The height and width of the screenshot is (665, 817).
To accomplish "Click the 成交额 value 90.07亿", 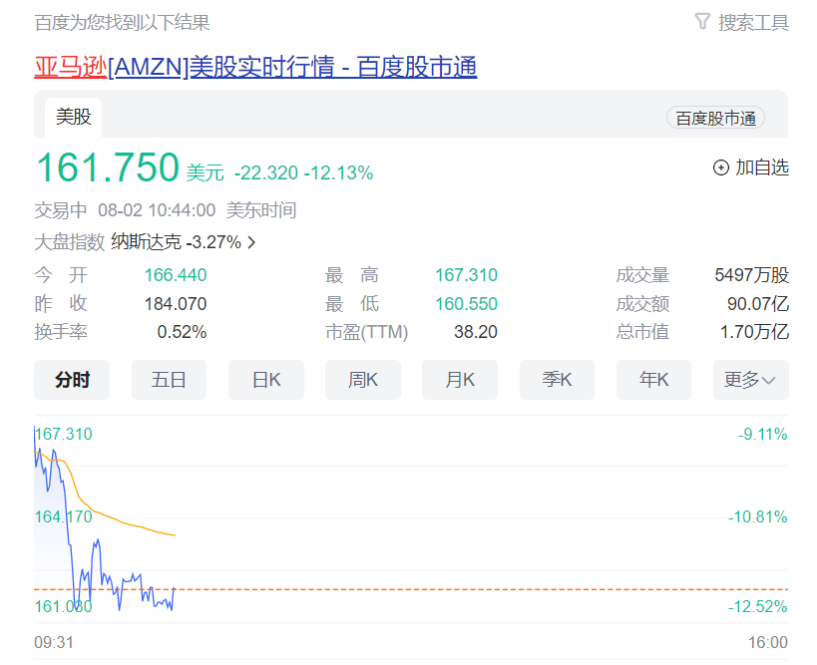I will (x=758, y=304).
